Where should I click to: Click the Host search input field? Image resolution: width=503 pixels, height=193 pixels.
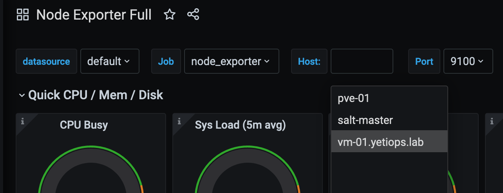pos(362,61)
